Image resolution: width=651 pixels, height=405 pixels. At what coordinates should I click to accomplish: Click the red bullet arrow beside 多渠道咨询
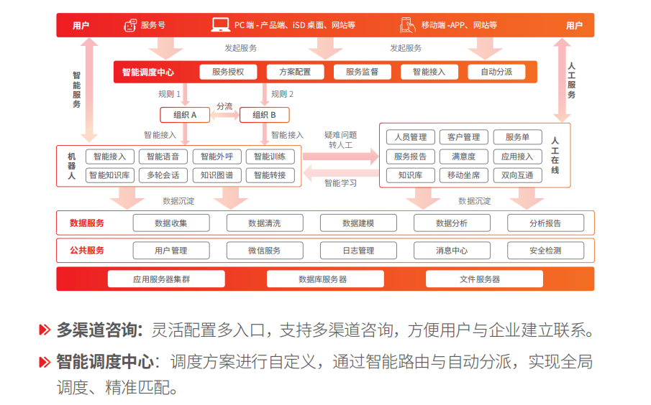tap(45, 330)
